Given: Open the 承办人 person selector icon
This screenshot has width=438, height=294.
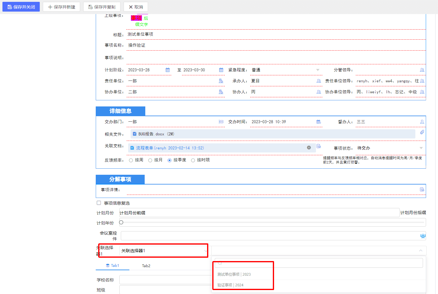Looking at the screenshot, I should (319, 81).
